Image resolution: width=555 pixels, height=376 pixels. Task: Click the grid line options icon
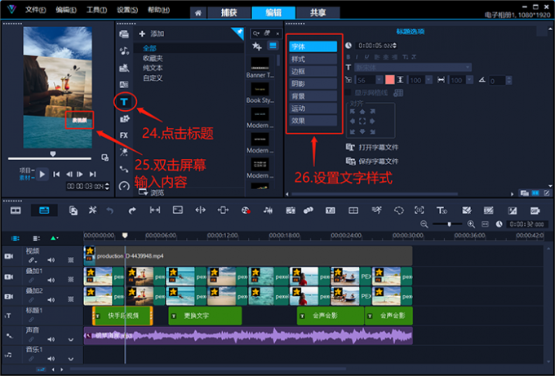(398, 93)
